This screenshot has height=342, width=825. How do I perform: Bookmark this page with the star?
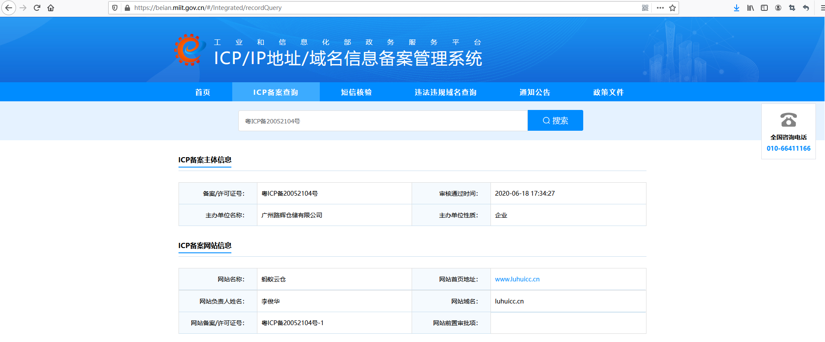[x=672, y=8]
